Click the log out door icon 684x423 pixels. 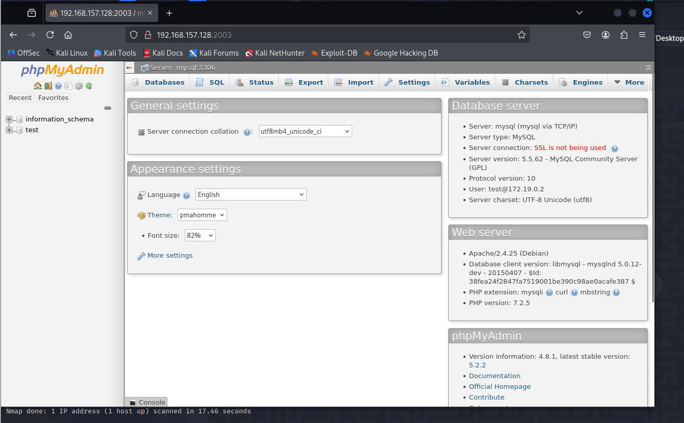click(48, 86)
